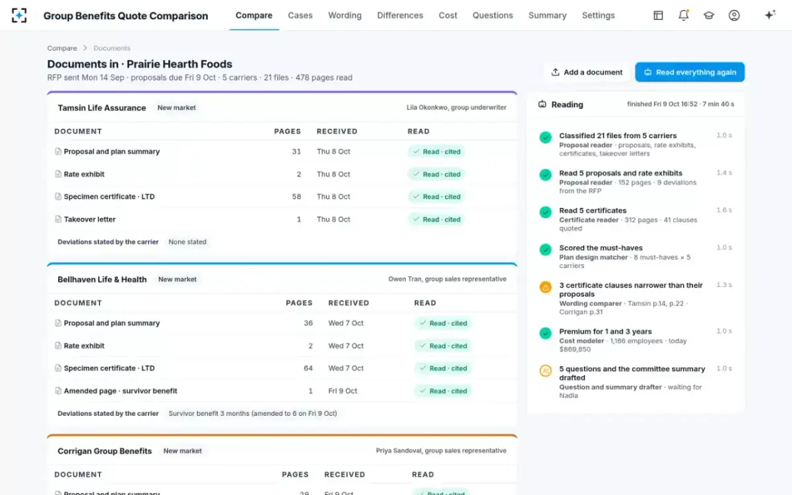Click the Reading panel header icon
The height and width of the screenshot is (495, 792).
coord(543,104)
